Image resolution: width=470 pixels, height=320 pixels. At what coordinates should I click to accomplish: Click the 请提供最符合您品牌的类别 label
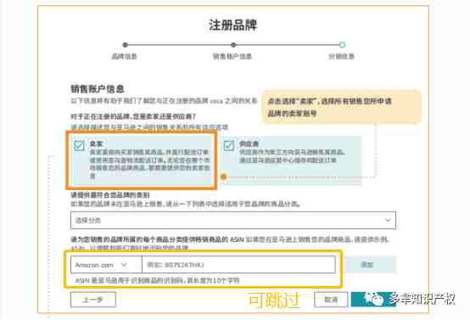click(x=110, y=195)
